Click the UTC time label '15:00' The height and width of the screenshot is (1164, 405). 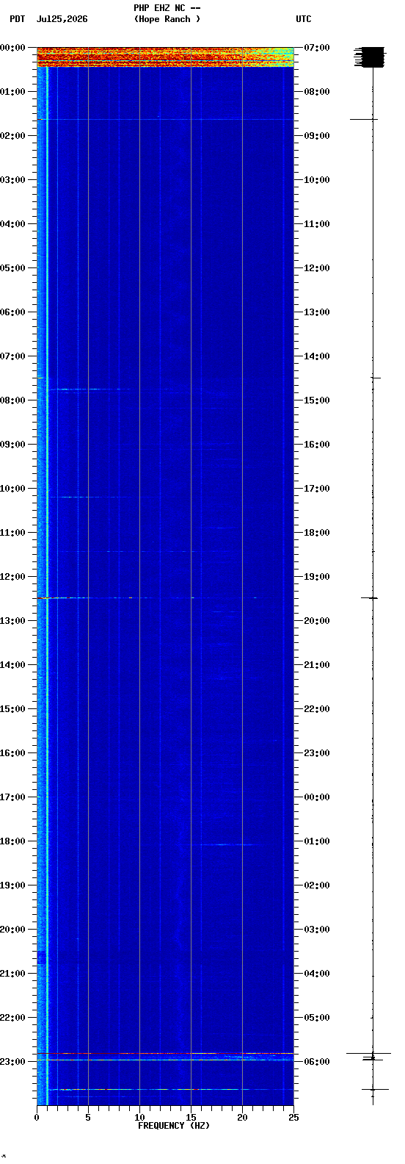pyautogui.click(x=317, y=400)
